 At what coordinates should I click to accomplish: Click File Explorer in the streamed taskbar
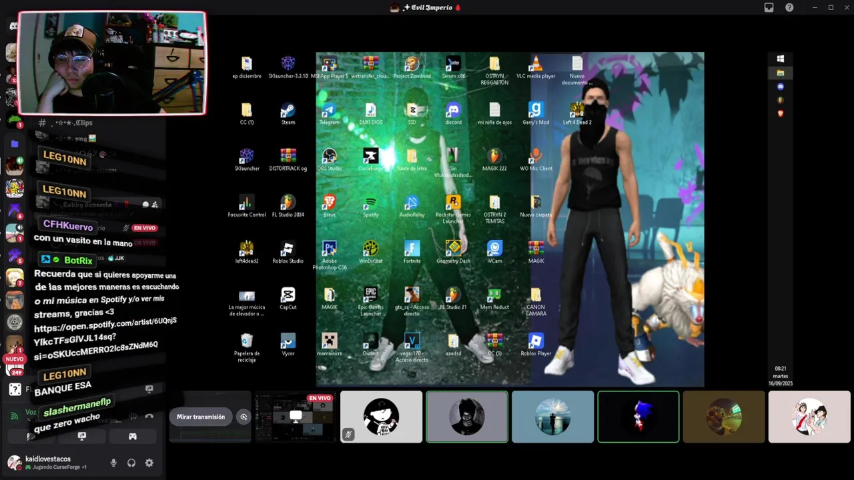pos(780,73)
